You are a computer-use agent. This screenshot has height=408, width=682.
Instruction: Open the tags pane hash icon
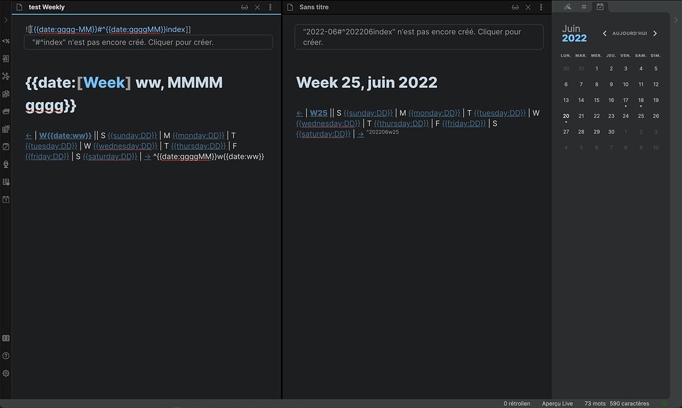(584, 7)
